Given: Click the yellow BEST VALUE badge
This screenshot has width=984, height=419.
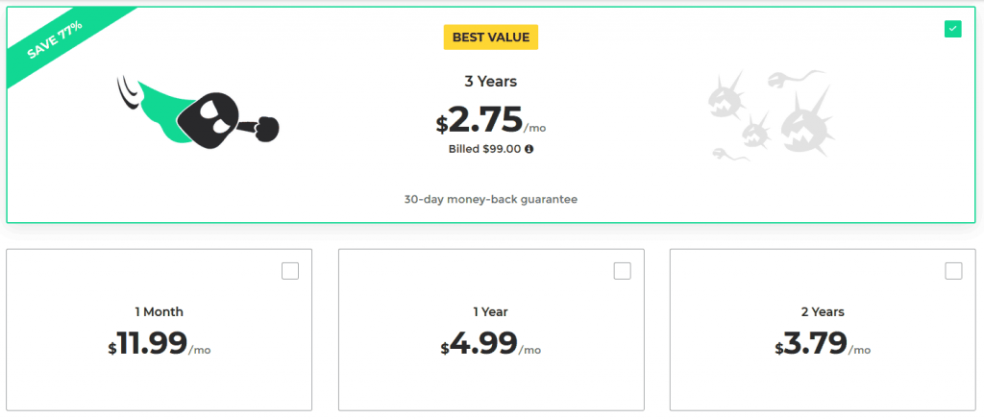Looking at the screenshot, I should [x=491, y=37].
